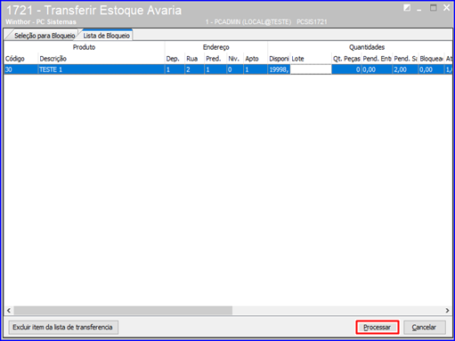
Task: Select the TESTE 1 description cell
Action: coord(101,69)
